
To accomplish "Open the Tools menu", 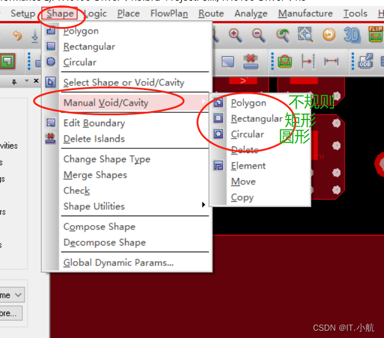I will click(355, 13).
